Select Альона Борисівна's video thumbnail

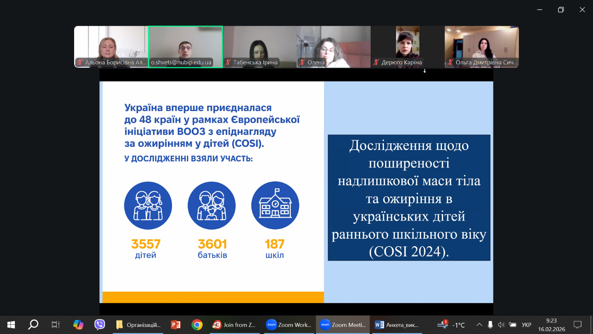pyautogui.click(x=111, y=47)
